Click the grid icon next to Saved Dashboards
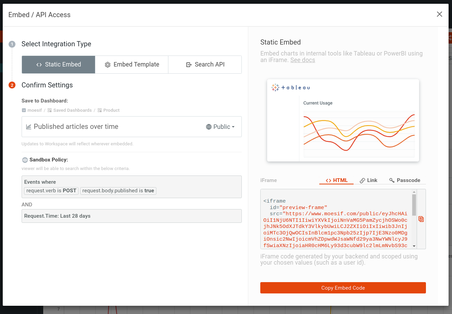Viewport: 452px width, 314px height. click(x=49, y=110)
